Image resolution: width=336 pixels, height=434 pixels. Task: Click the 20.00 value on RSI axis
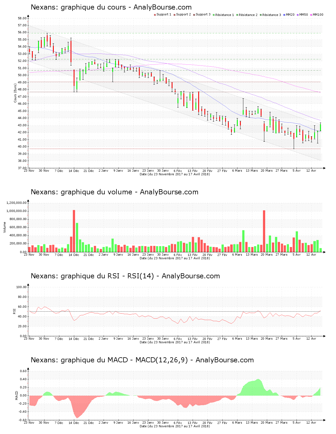(22, 326)
